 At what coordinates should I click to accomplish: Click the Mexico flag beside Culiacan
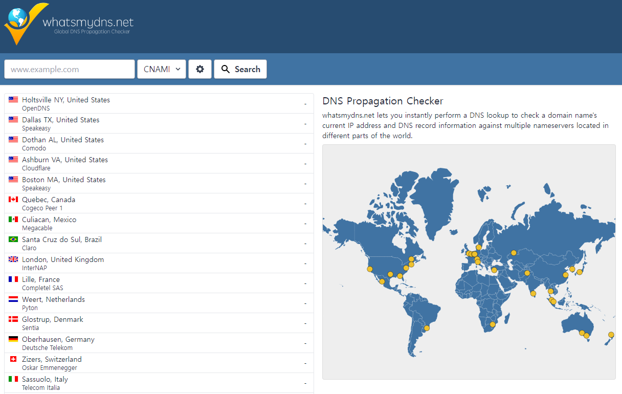pyautogui.click(x=13, y=220)
